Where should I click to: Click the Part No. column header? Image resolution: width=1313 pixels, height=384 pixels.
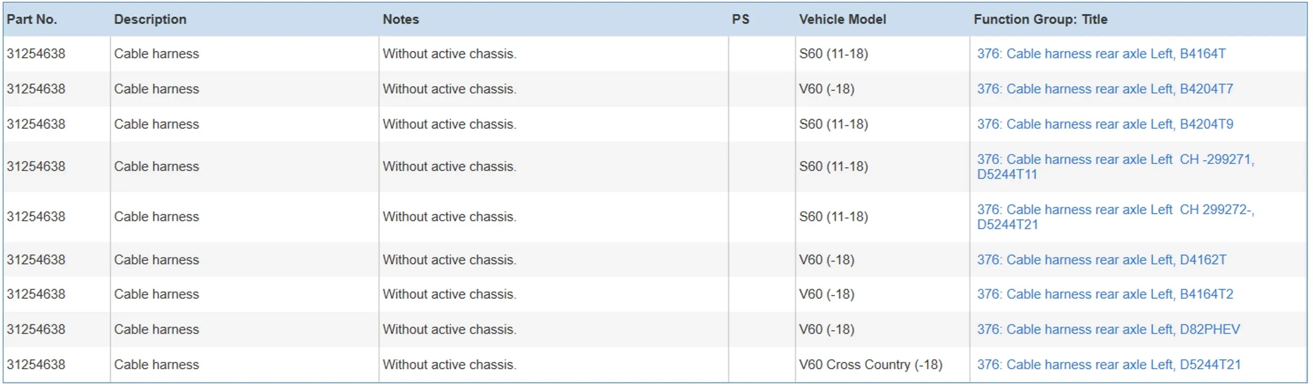32,19
